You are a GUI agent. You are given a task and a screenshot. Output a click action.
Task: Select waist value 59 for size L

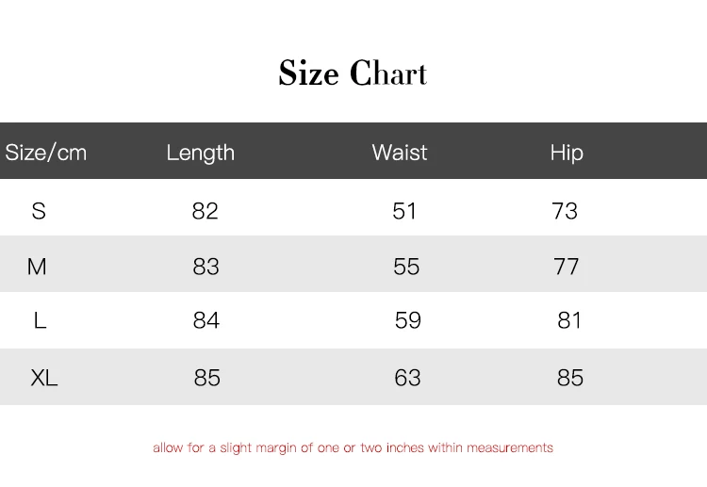tap(408, 321)
